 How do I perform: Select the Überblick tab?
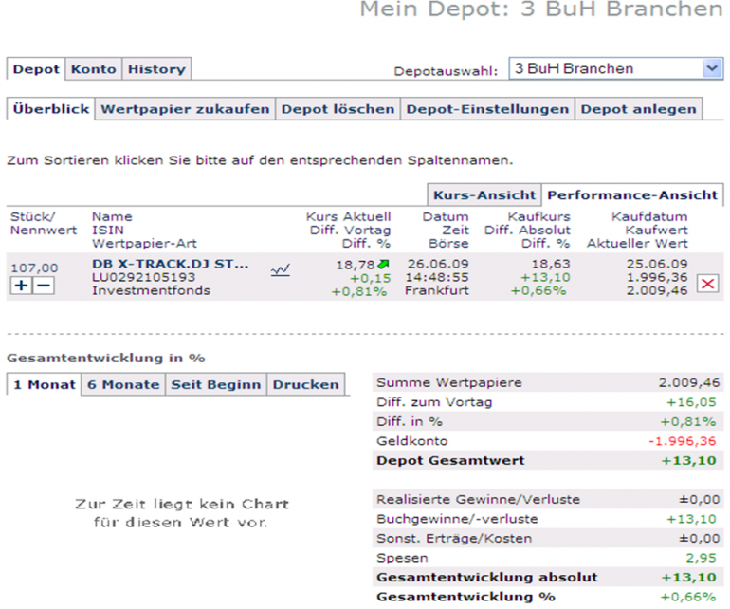51,109
